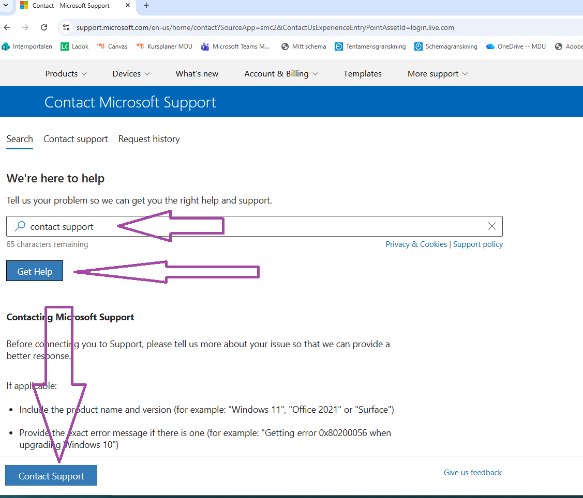Switch to the Request history tab
This screenshot has width=583, height=498.
click(149, 139)
